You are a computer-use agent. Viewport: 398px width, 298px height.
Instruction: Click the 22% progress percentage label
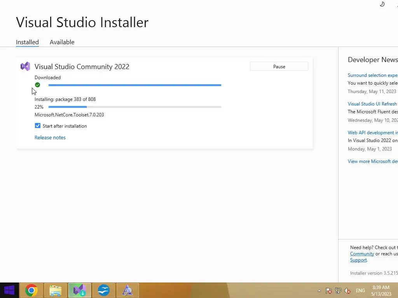pos(39,107)
